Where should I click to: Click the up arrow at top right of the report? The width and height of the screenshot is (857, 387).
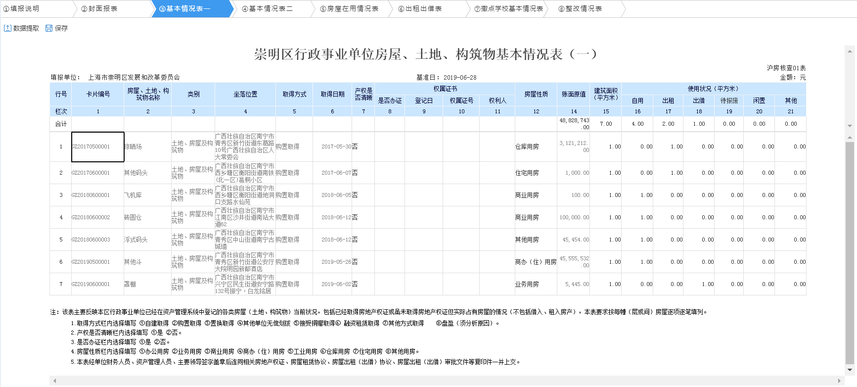(850, 51)
